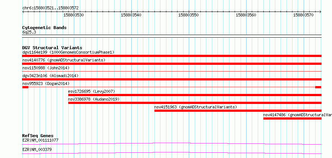Click the left end block of nsv955923
The image size is (332, 158).
click(x=25, y=87)
